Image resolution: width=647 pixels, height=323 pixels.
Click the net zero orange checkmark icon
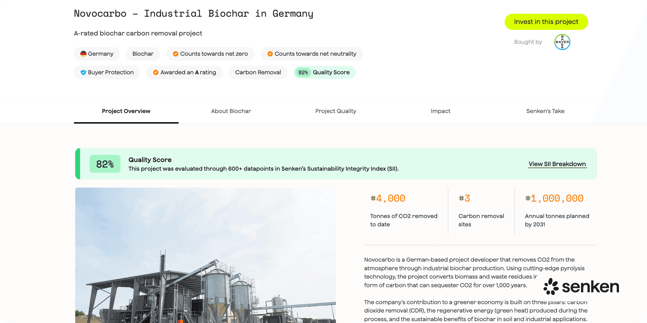pos(175,54)
